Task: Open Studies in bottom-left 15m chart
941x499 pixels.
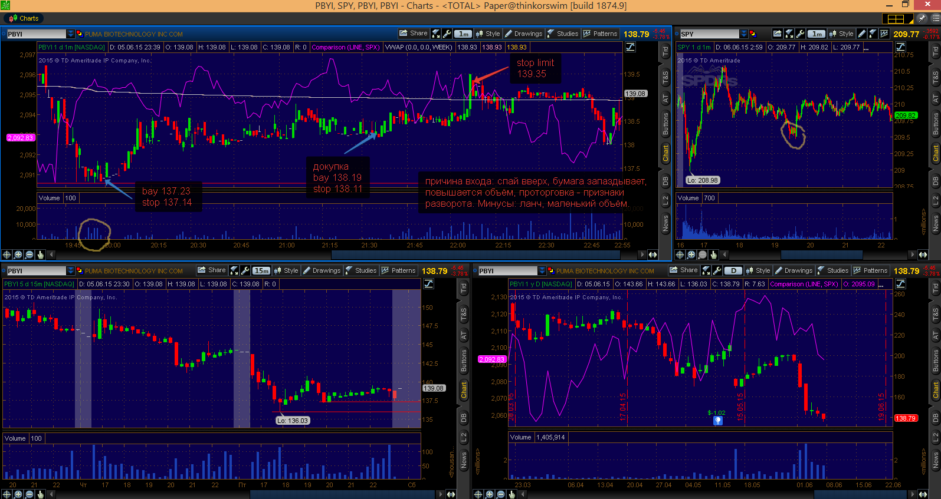Action: [x=361, y=270]
